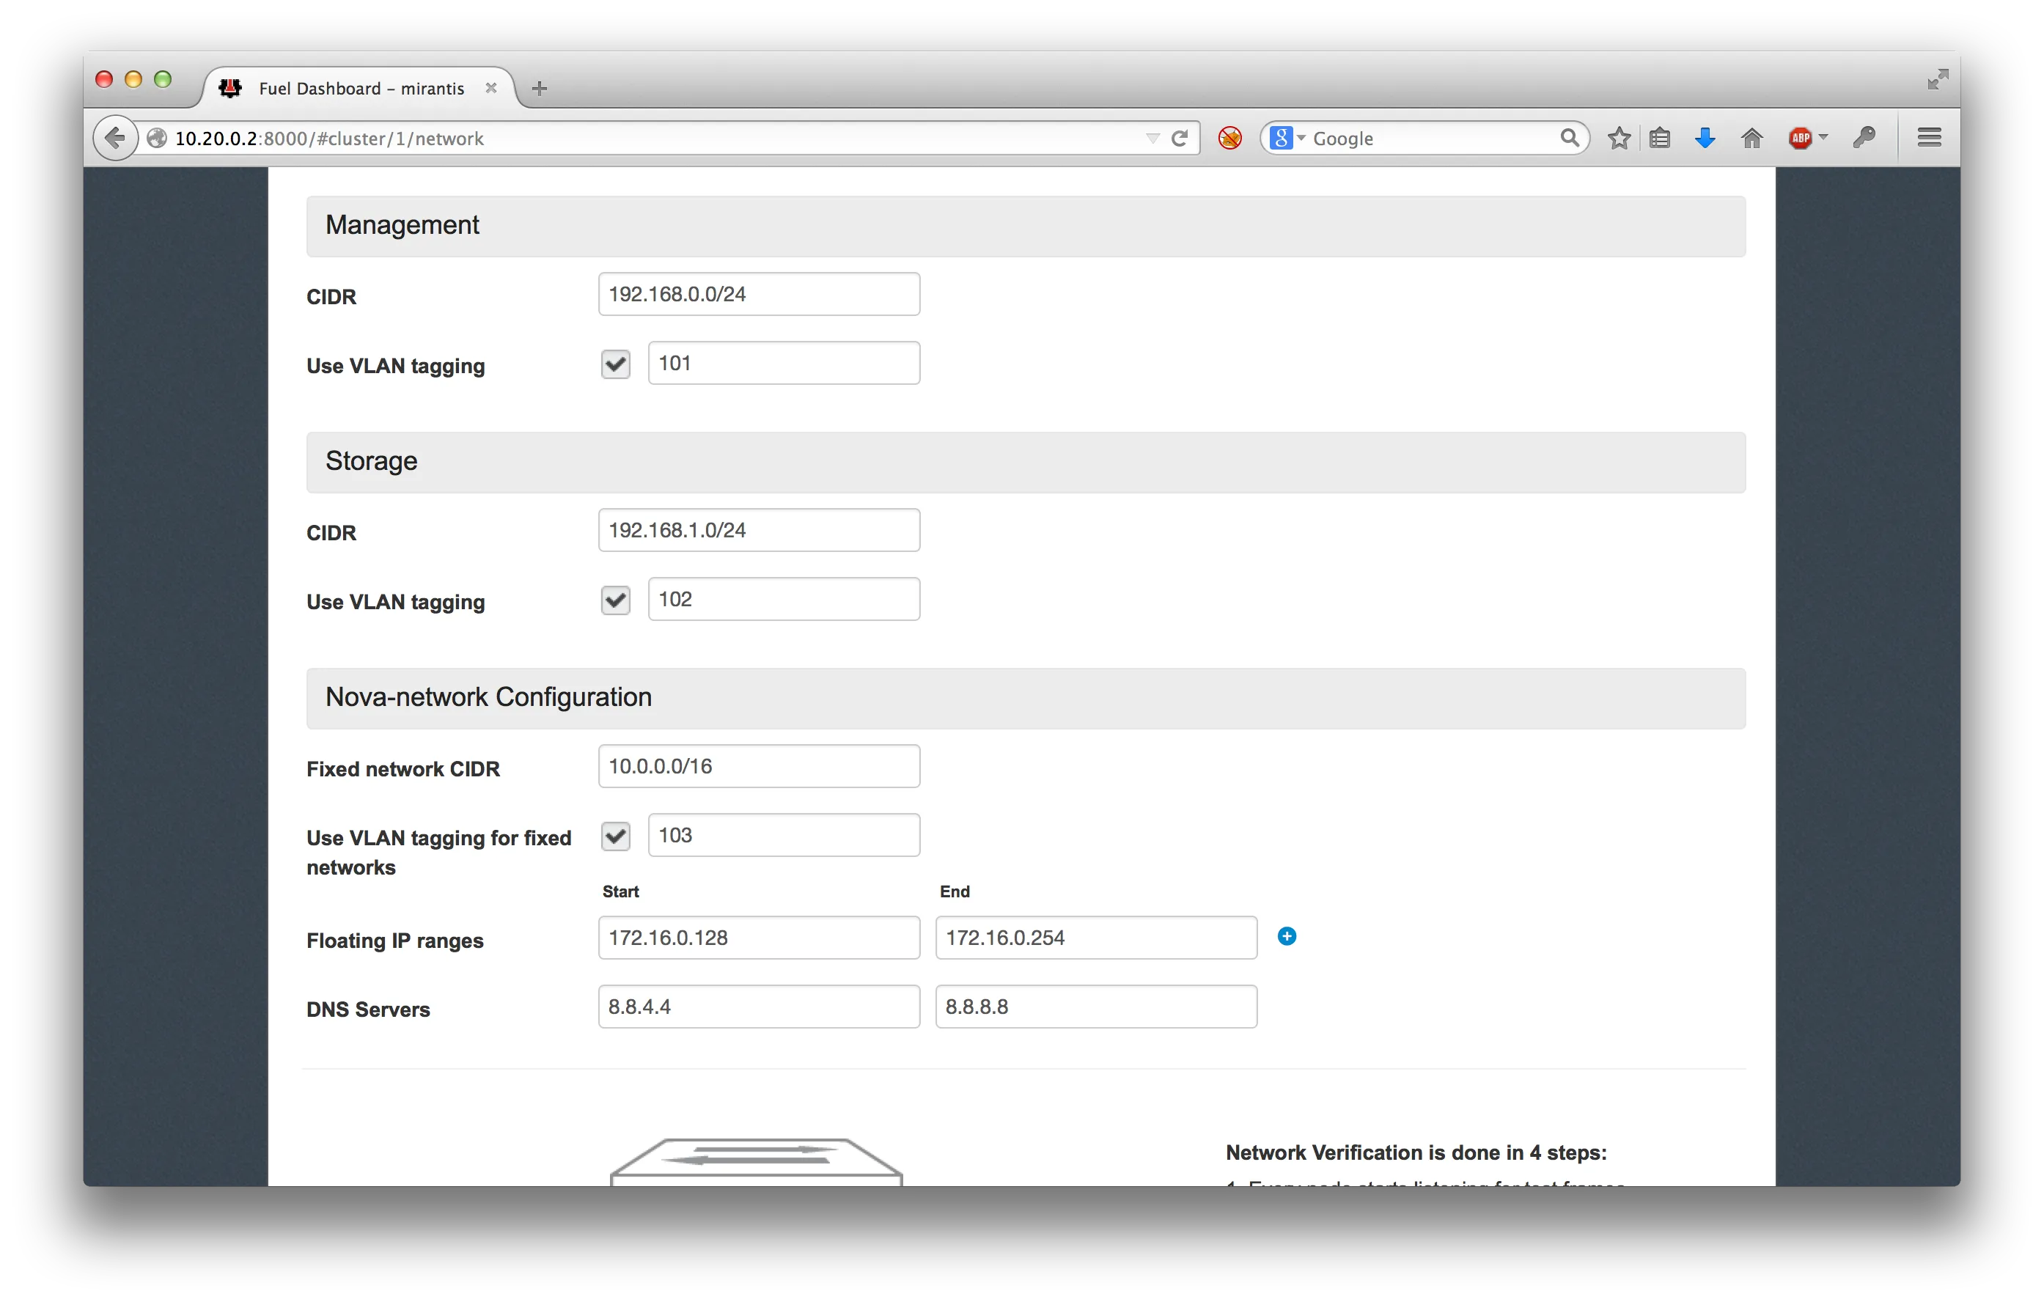The height and width of the screenshot is (1302, 2044).
Task: Click the Management section header
Action: click(1026, 226)
